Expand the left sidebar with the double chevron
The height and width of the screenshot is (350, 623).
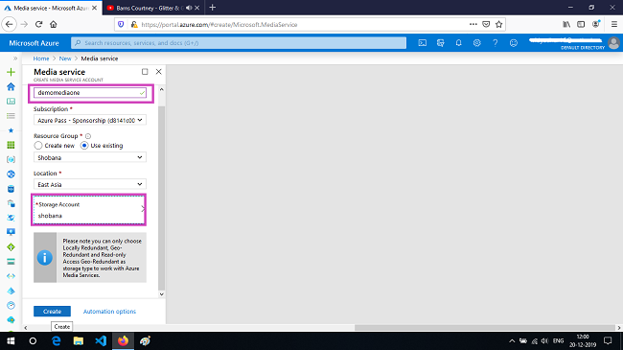(x=15, y=58)
